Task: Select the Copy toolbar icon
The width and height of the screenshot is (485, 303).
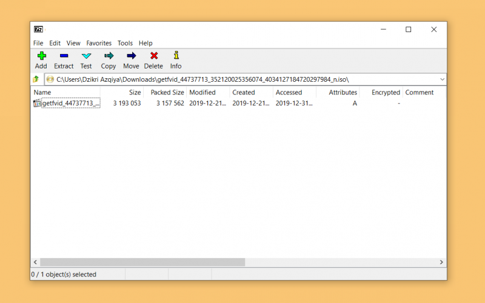Action: coord(109,56)
